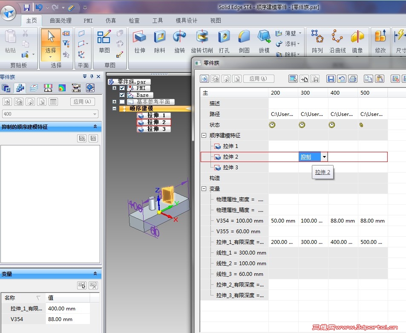
Task: Expand the 基本参考平面 node
Action: (x=114, y=101)
